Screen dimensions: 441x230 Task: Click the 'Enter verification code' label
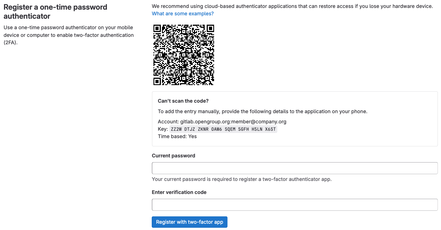pos(179,192)
